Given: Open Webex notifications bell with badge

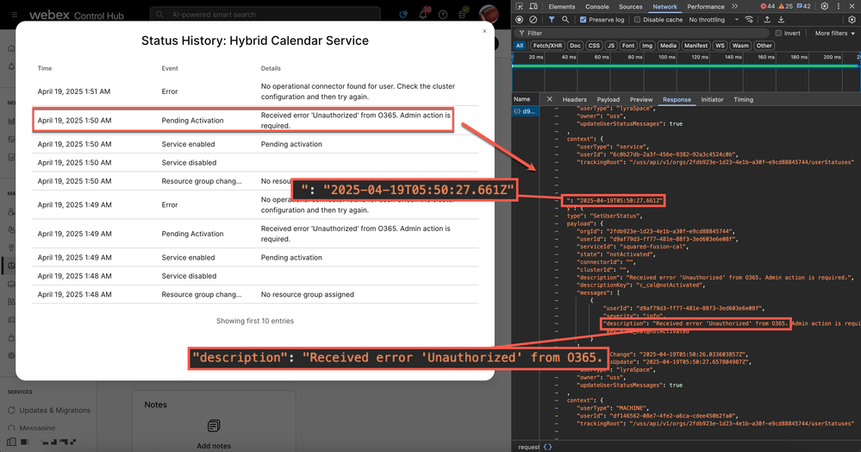Looking at the screenshot, I should coord(424,14).
